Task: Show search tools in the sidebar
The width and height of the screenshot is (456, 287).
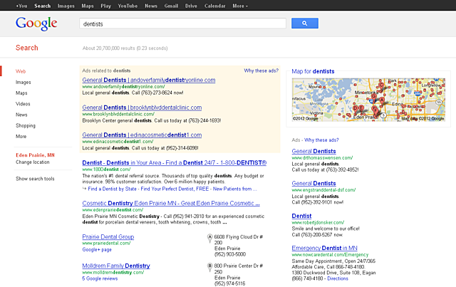Action: pos(35,179)
